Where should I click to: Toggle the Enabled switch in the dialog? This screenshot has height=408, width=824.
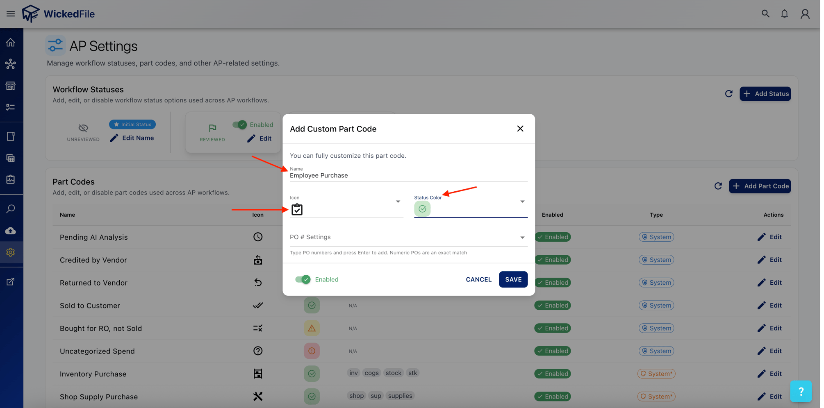pyautogui.click(x=303, y=279)
